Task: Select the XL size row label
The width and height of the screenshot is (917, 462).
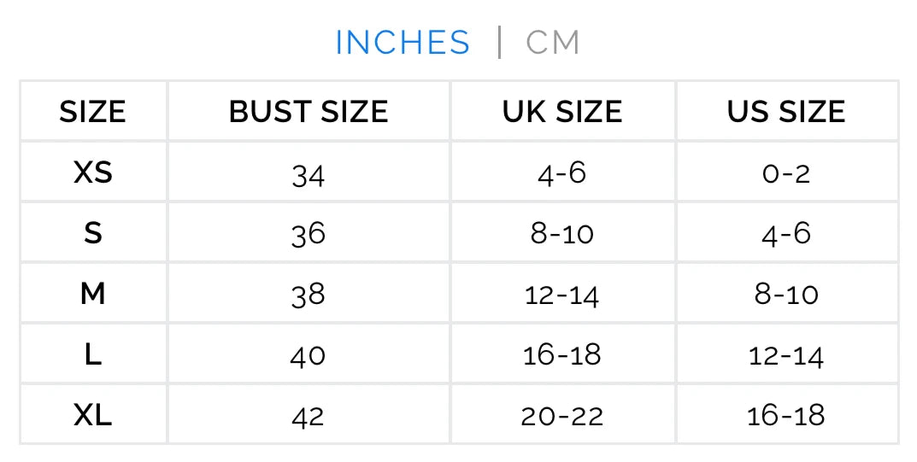Action: (92, 416)
